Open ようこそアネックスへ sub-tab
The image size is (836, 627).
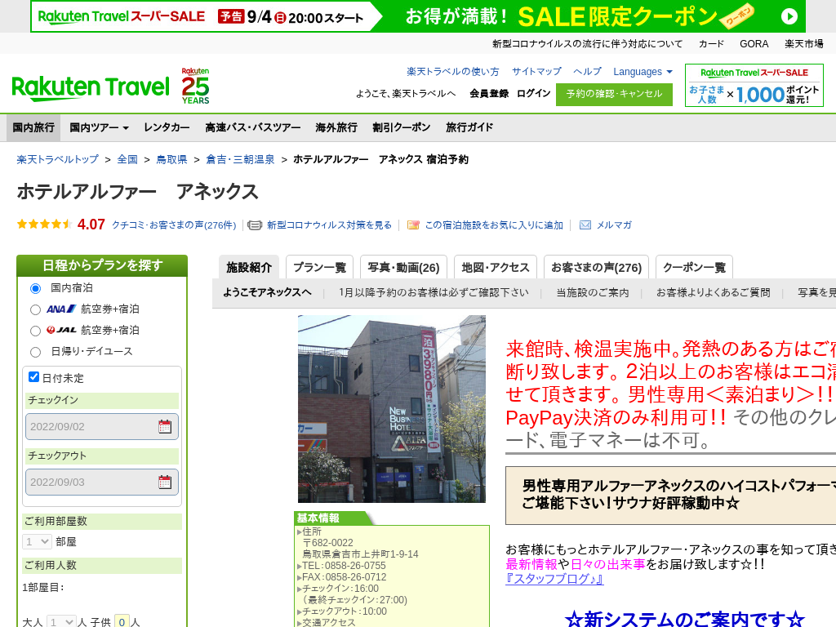(x=267, y=292)
